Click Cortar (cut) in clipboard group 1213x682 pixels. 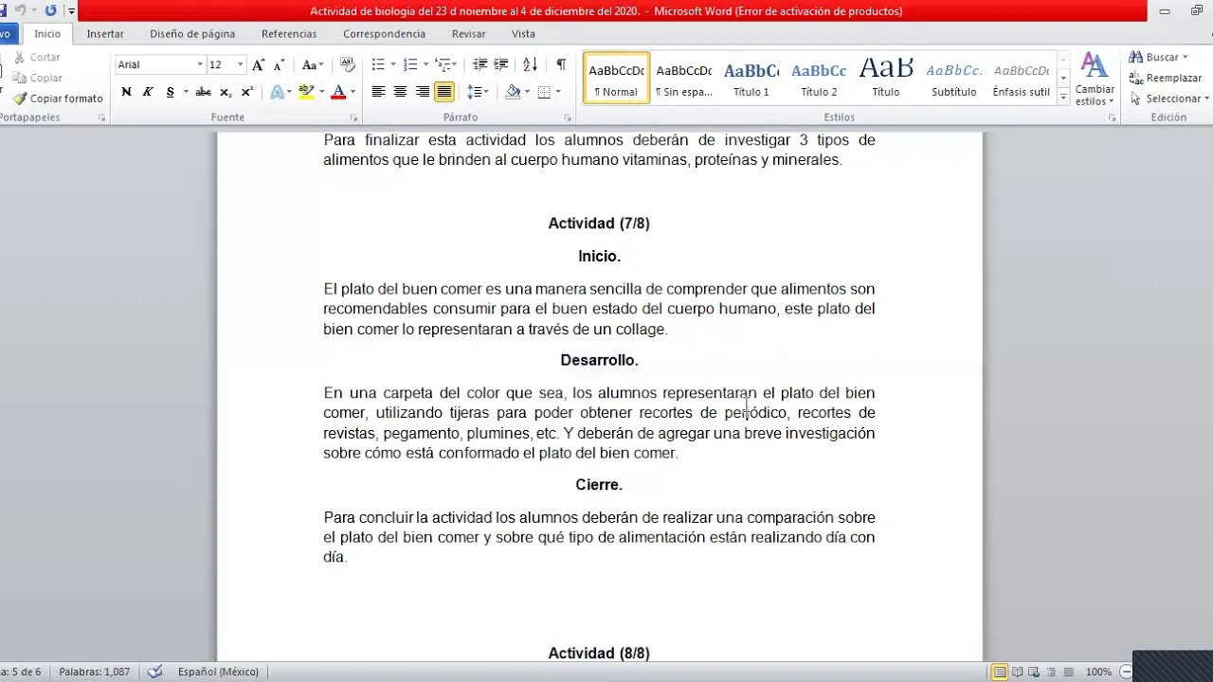click(x=38, y=57)
